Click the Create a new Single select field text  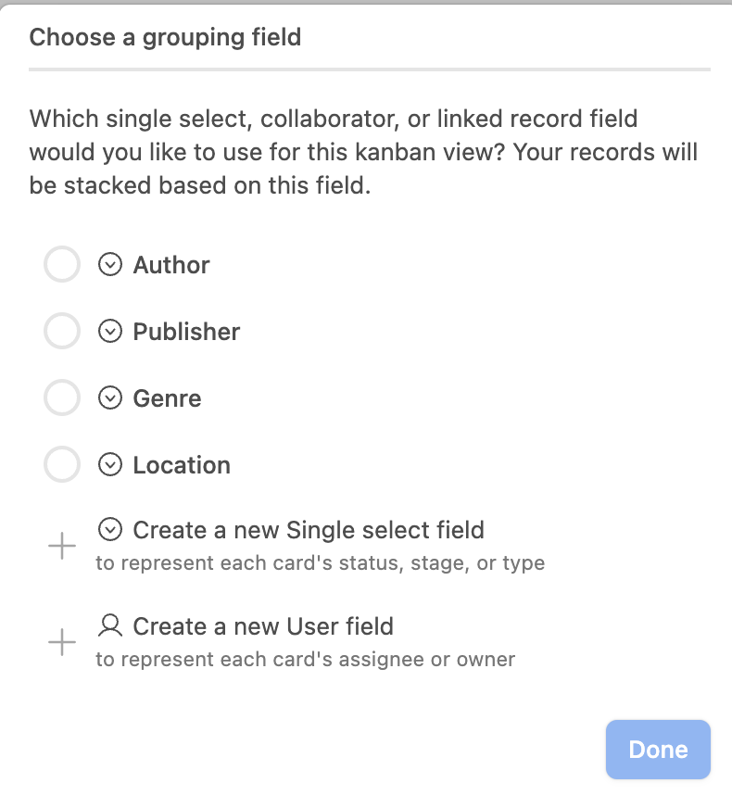tap(309, 530)
